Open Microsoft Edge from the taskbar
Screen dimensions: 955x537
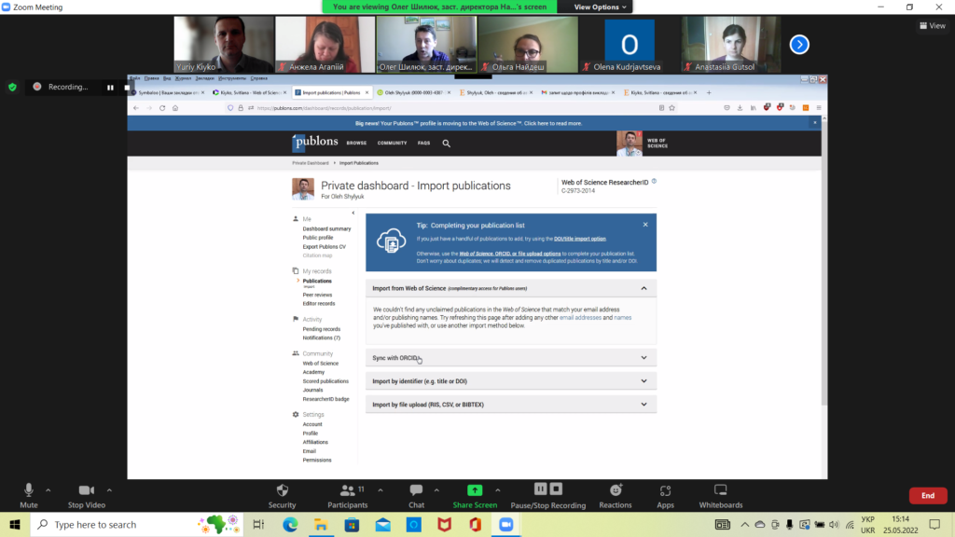(x=290, y=524)
